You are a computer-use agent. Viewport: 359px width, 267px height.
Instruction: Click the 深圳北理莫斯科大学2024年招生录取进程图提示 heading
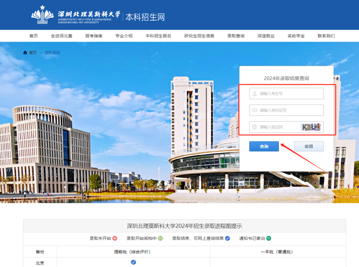click(x=184, y=226)
